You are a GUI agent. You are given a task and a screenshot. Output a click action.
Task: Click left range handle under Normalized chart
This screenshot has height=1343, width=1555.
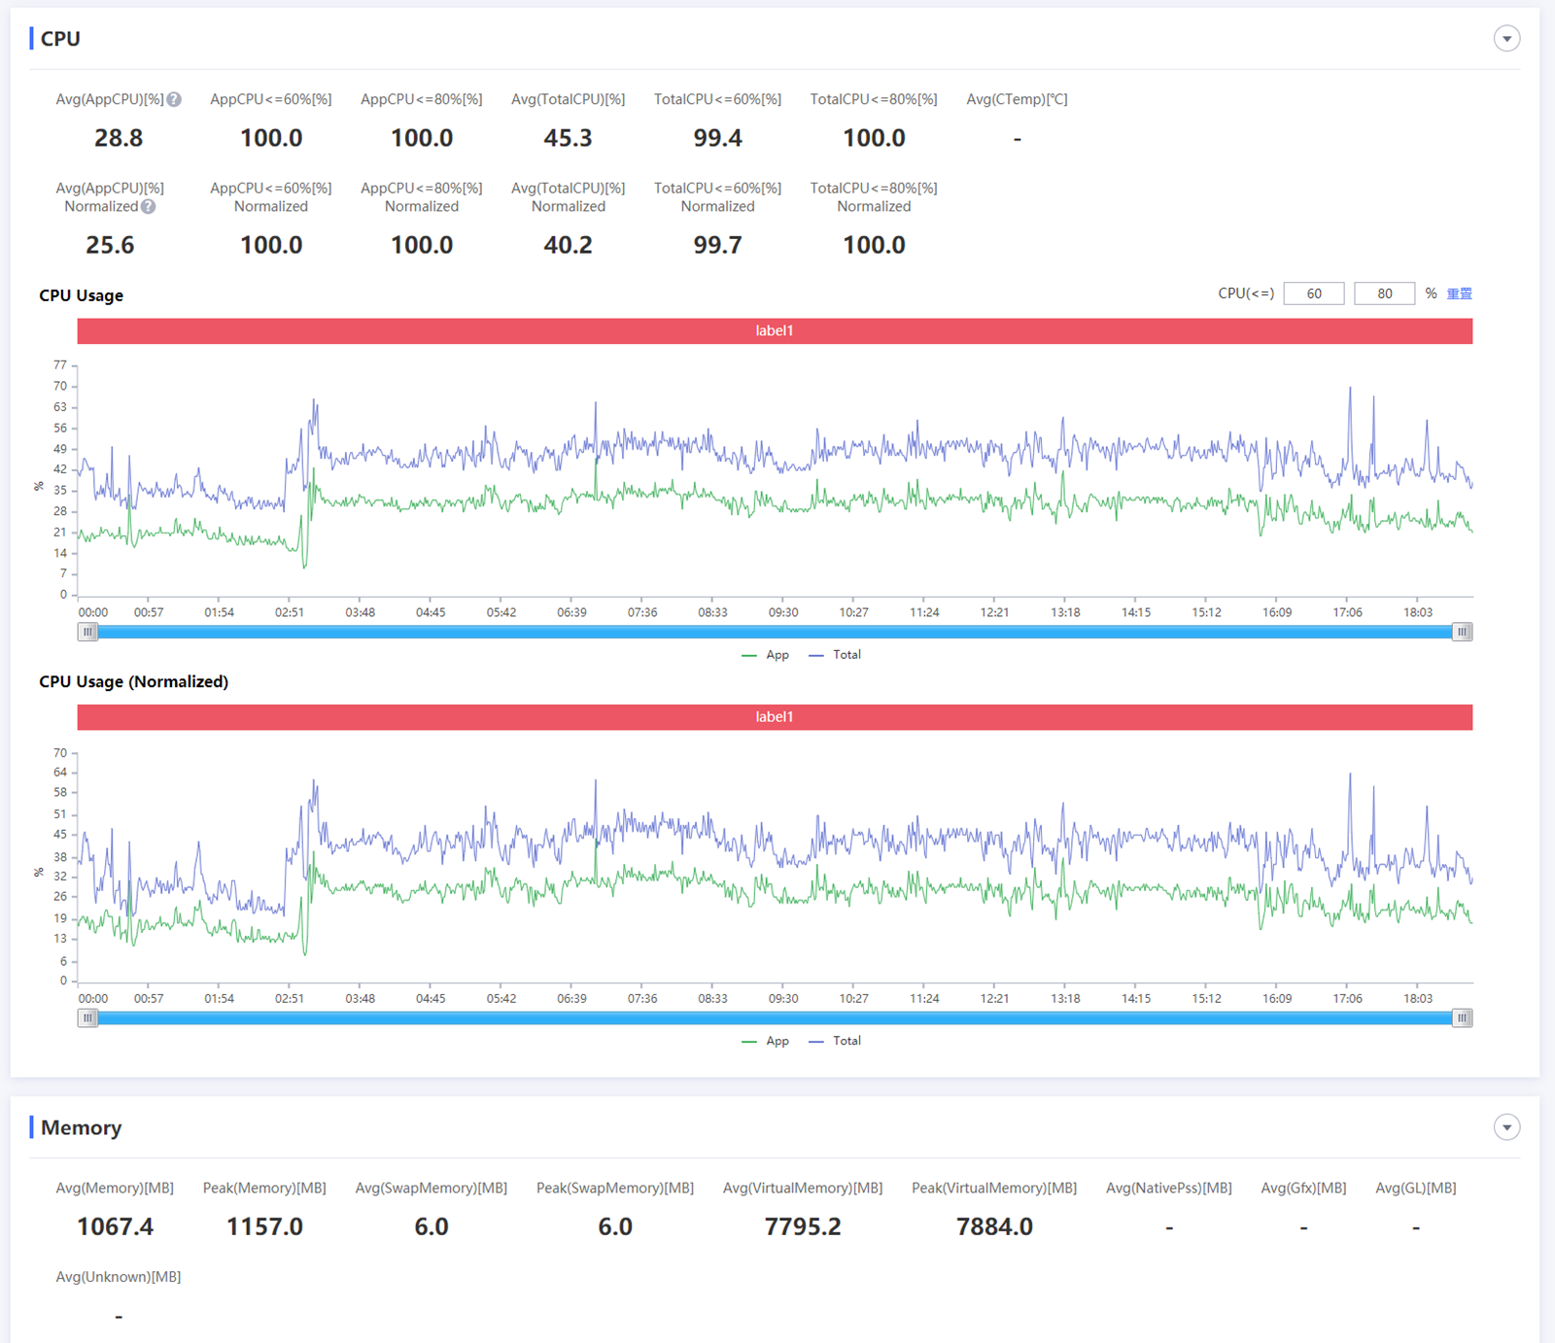(88, 1018)
